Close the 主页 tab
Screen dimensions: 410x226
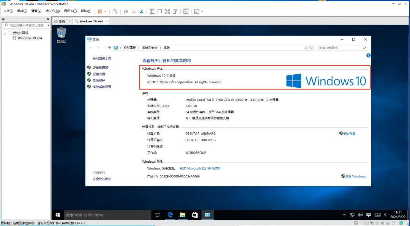pyautogui.click(x=69, y=21)
